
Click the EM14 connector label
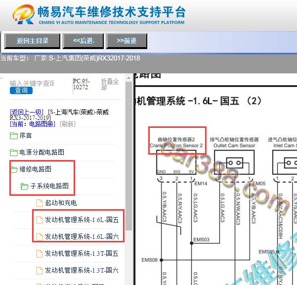tap(201, 183)
